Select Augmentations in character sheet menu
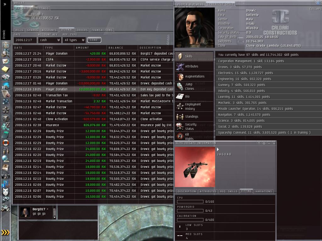The height and width of the screenshot is (241, 322). (x=194, y=77)
